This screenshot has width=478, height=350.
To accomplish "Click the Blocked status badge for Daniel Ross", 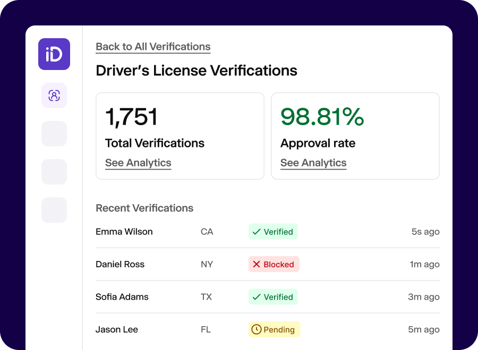I will 274,264.
